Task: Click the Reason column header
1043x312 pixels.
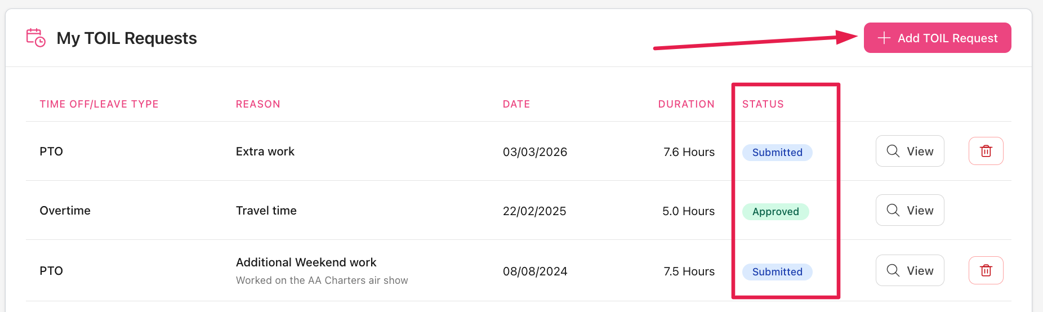Action: (x=258, y=104)
